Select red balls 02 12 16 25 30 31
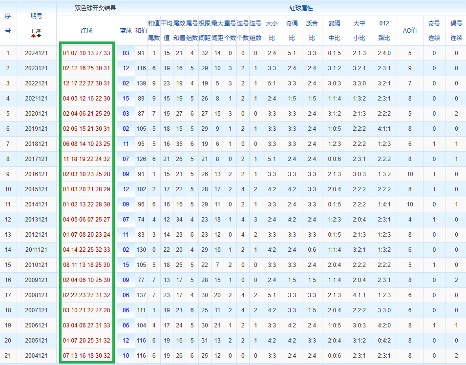The width and height of the screenshot is (466, 365). tap(86, 68)
